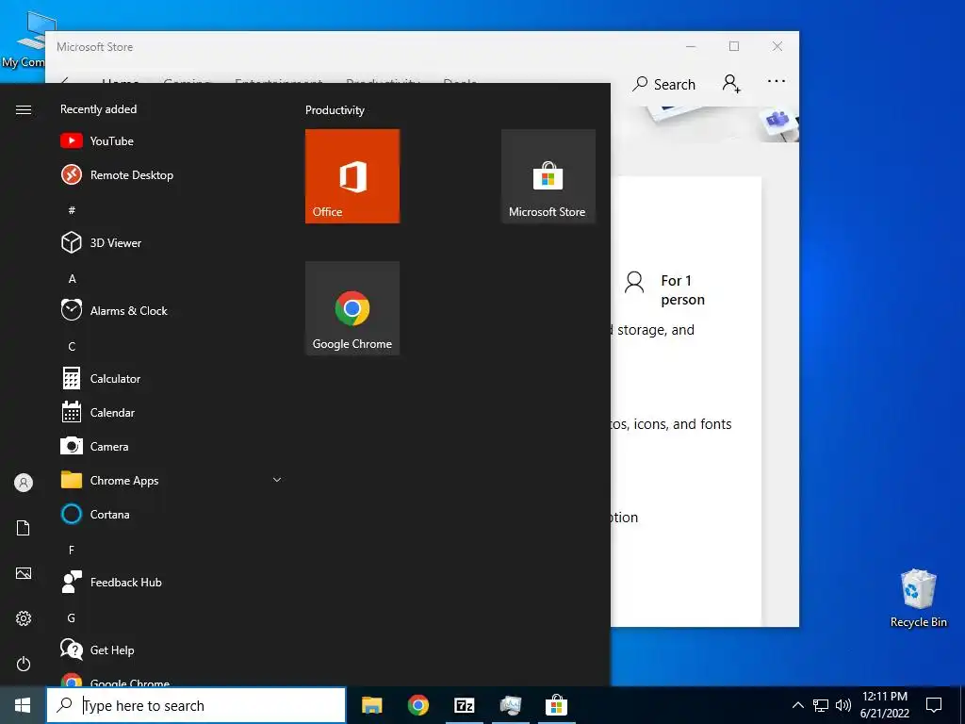
Task: Open the Action Center notification icon
Action: click(934, 705)
